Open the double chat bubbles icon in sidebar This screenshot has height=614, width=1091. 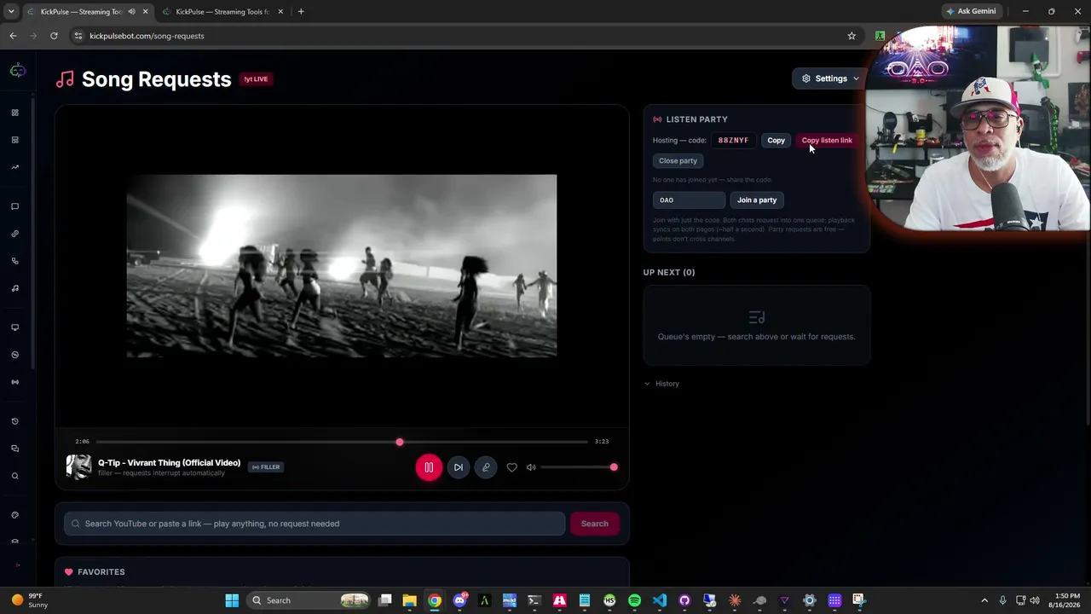tap(14, 449)
